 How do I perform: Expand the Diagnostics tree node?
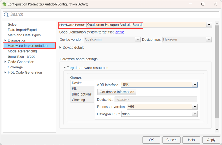point(6,40)
